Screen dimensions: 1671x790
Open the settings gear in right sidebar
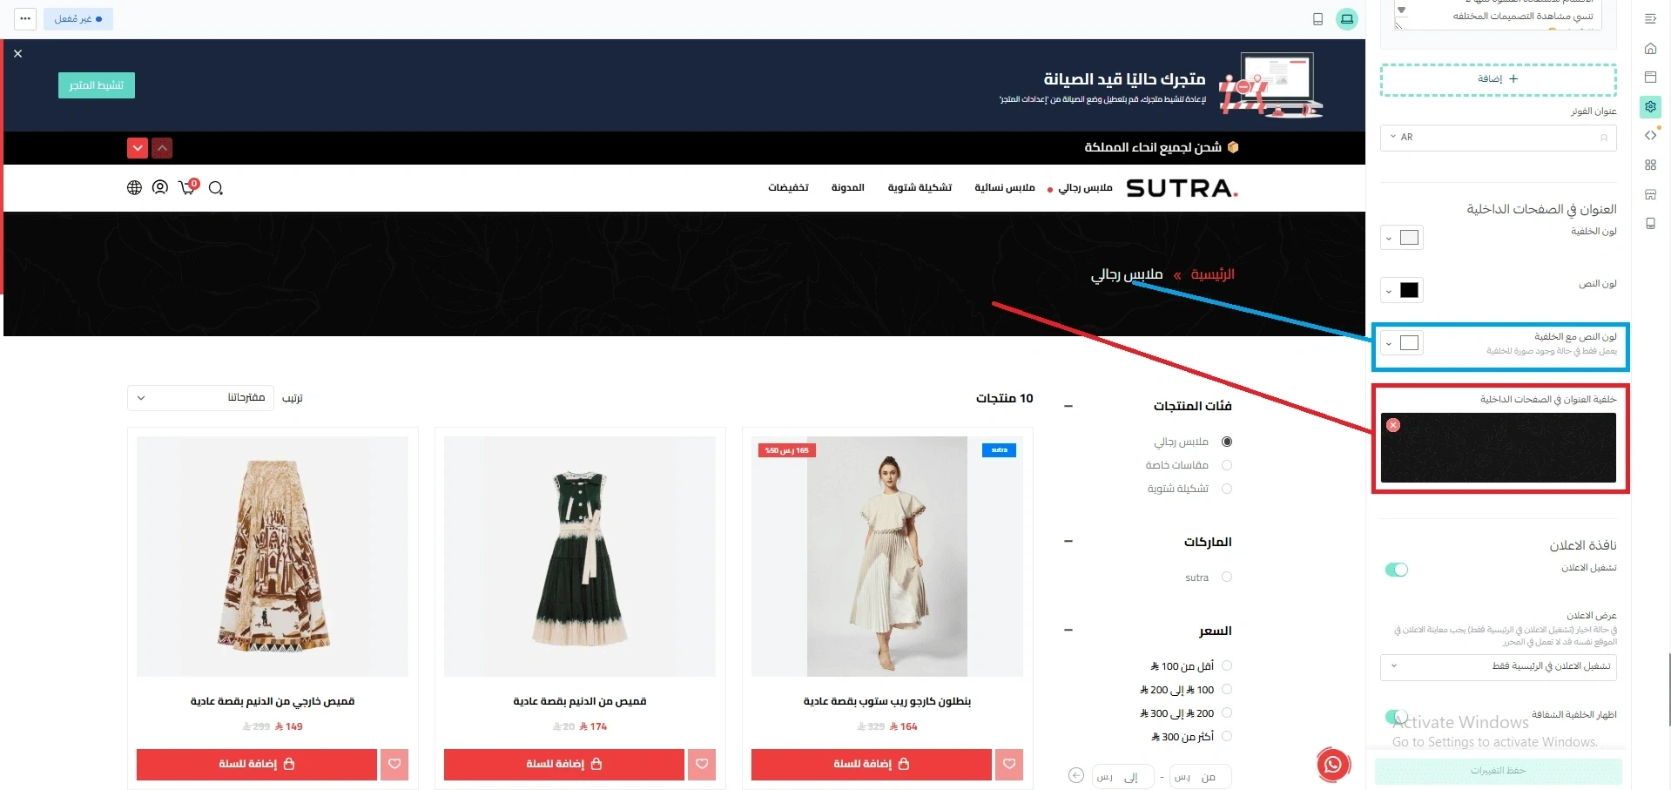[x=1650, y=106]
